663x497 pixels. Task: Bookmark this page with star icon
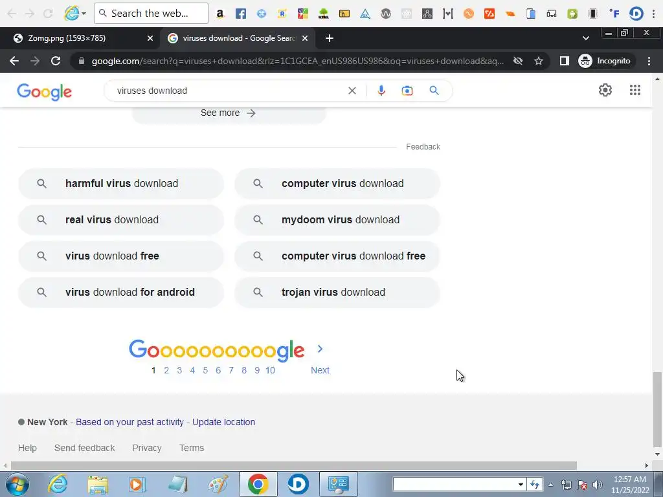click(538, 61)
